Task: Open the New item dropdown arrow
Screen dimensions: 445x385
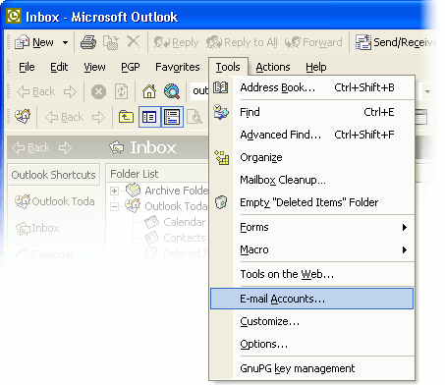Action: tap(65, 42)
